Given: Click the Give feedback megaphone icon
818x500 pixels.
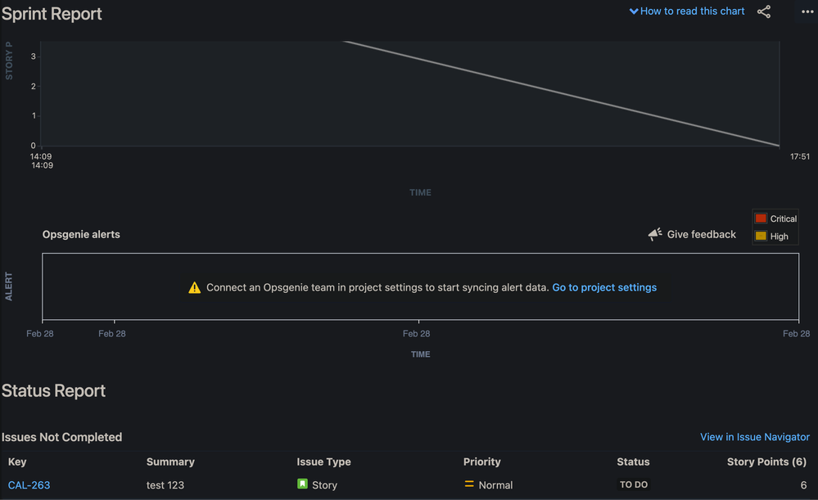Looking at the screenshot, I should 654,234.
